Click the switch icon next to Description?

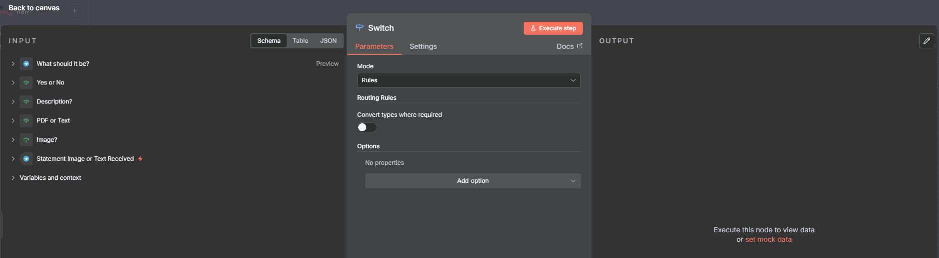[26, 102]
